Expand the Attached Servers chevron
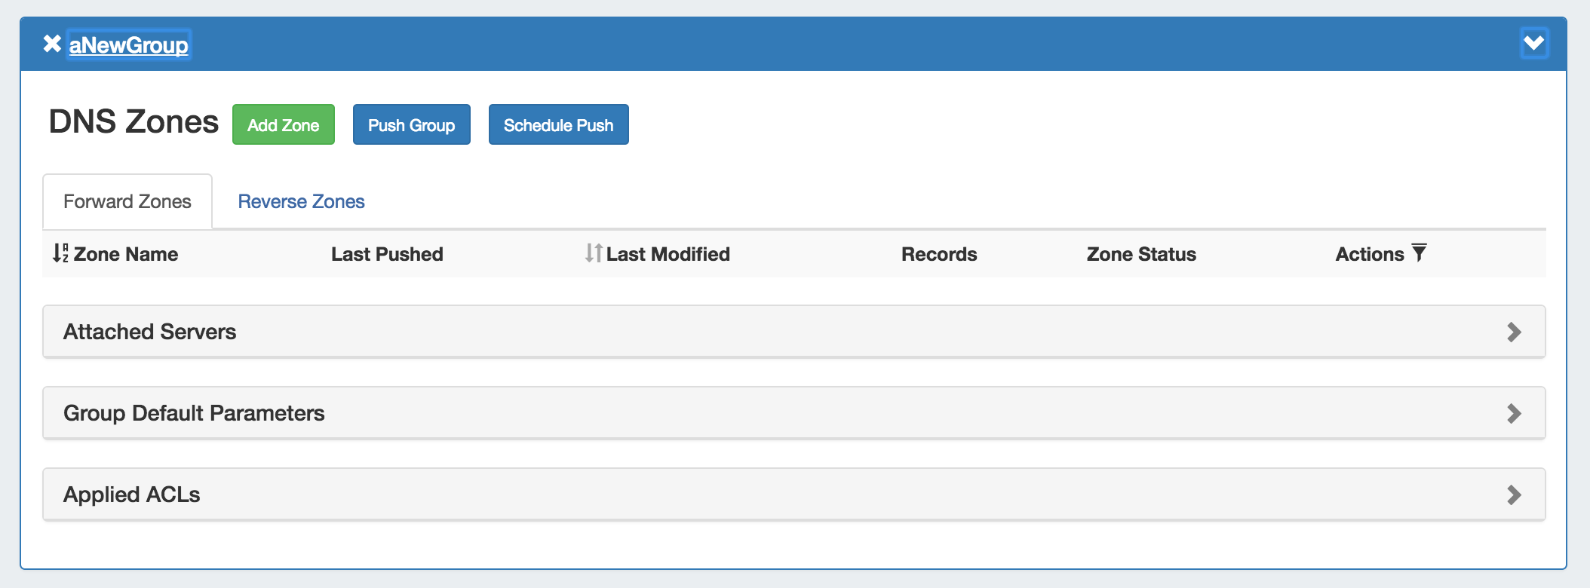 coord(1514,332)
